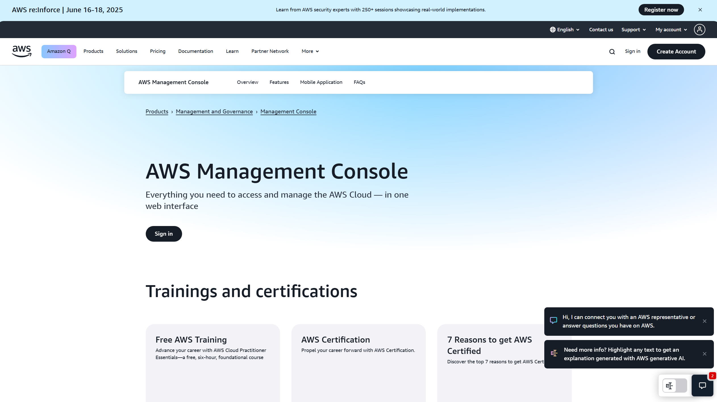Click AWS Management Console sub-nav title
This screenshot has height=402, width=717.
click(173, 82)
